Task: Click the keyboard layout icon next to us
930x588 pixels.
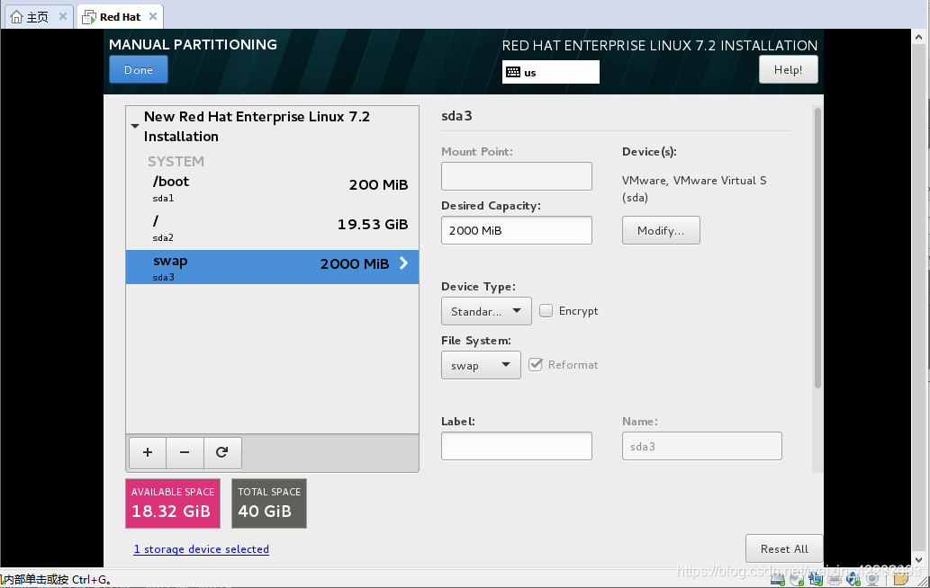Action: [x=513, y=72]
